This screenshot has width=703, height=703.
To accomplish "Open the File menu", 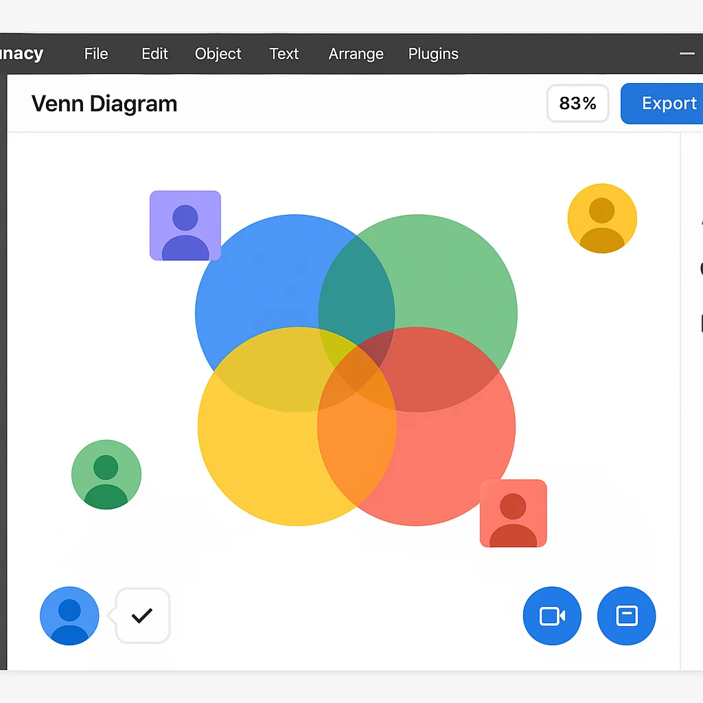I will [x=95, y=54].
